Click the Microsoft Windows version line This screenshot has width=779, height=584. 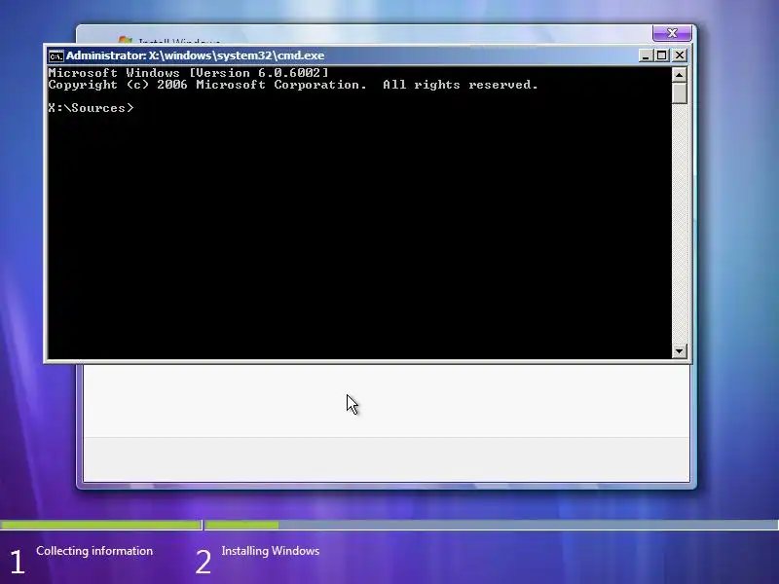tap(188, 73)
